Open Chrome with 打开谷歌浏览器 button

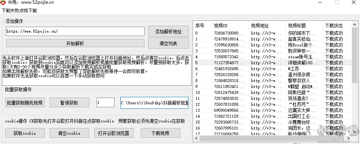click(114, 133)
